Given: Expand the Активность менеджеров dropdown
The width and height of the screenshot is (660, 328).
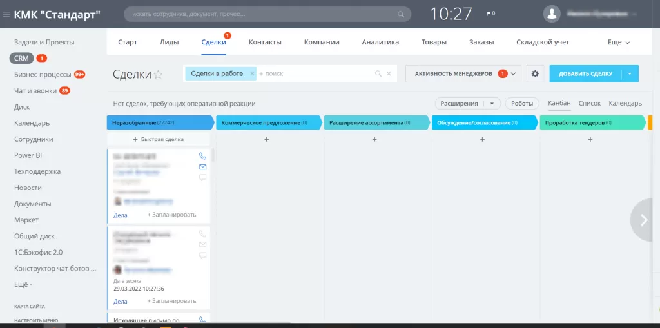Looking at the screenshot, I should click(x=514, y=74).
